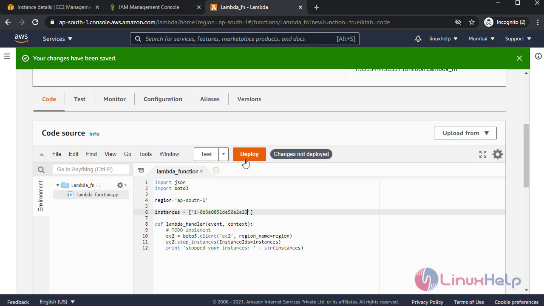Bookmark this page with the star icon
Image resolution: width=544 pixels, height=306 pixels.
(472, 22)
